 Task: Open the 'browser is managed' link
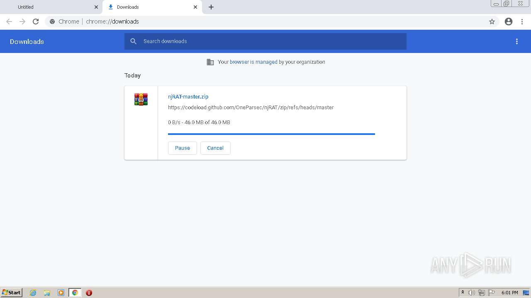pyautogui.click(x=253, y=62)
